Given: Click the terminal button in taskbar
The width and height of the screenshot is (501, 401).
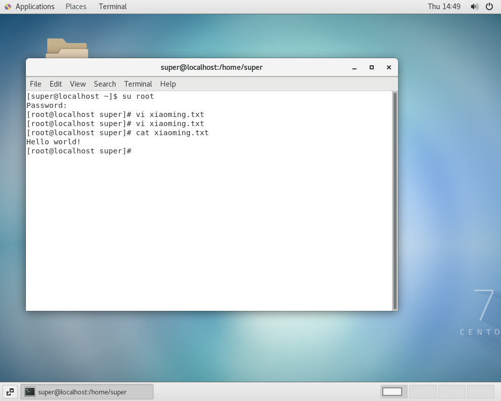Looking at the screenshot, I should 87,391.
